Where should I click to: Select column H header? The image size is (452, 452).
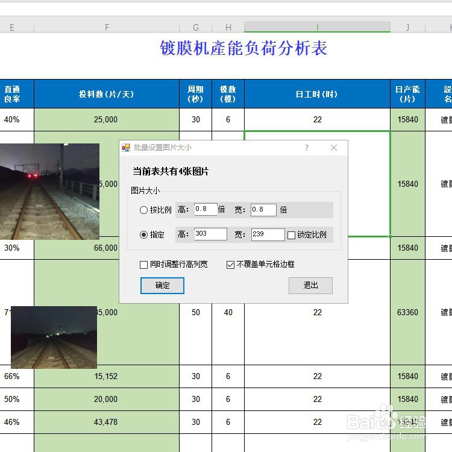click(228, 27)
